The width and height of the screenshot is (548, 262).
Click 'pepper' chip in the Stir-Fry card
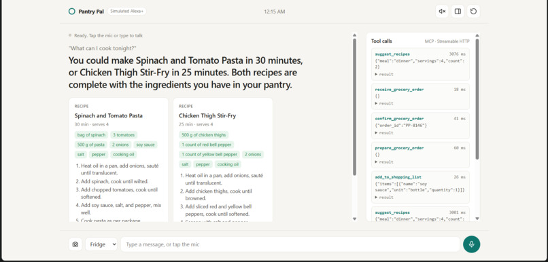tap(203, 164)
